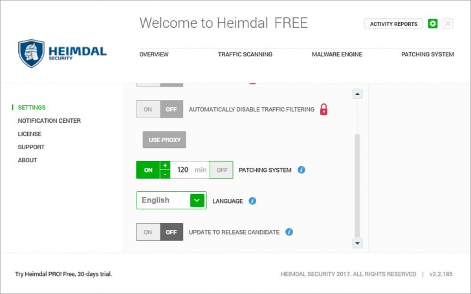Click the Automatically Disable Traffic Filtering label
This screenshot has width=471, height=294.
[252, 109]
